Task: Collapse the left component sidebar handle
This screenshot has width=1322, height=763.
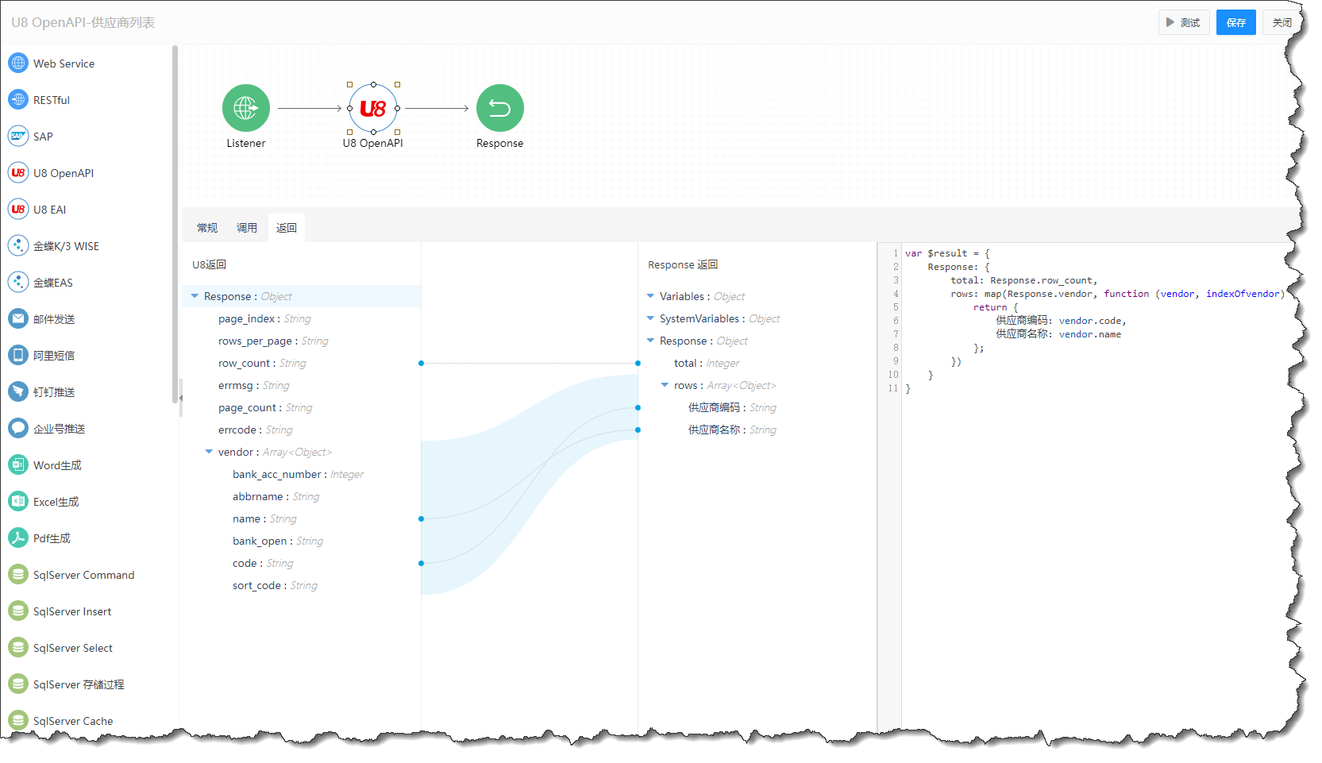Action: coord(181,398)
